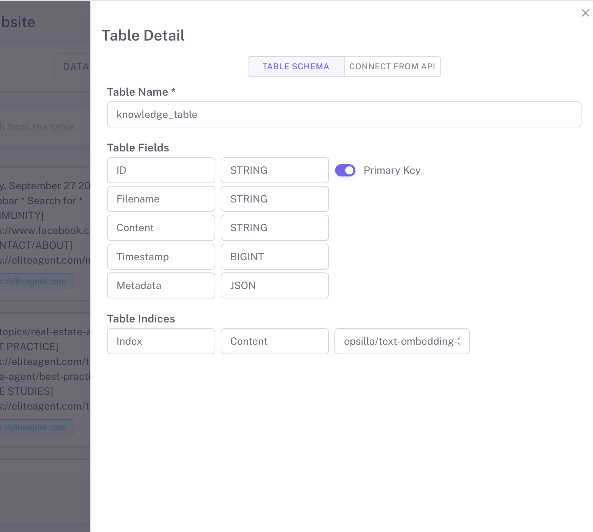The height and width of the screenshot is (532, 593).
Task: Open the epsilla/text-embedding model selector
Action: point(402,341)
